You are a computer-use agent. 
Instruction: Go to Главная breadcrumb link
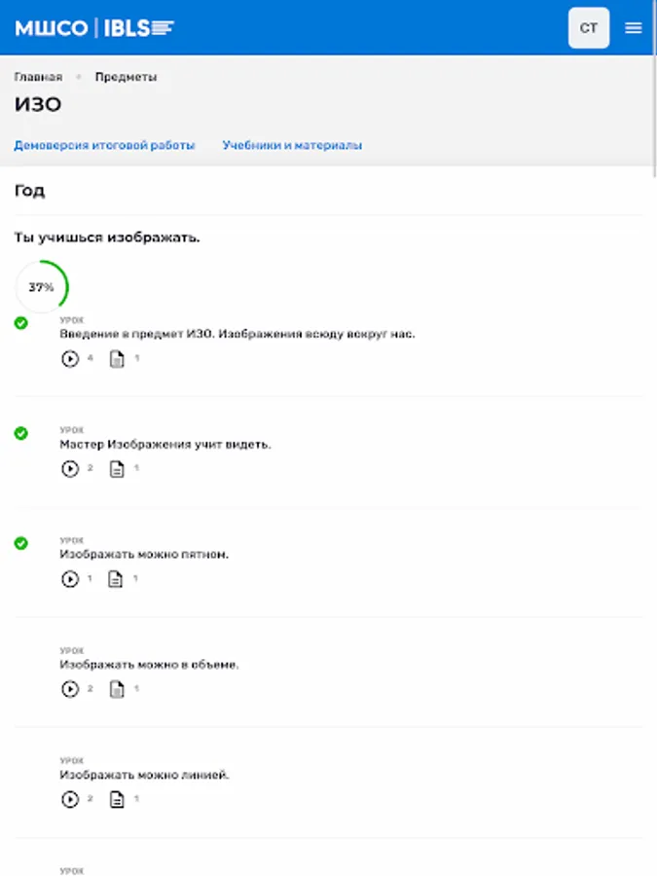pos(39,77)
